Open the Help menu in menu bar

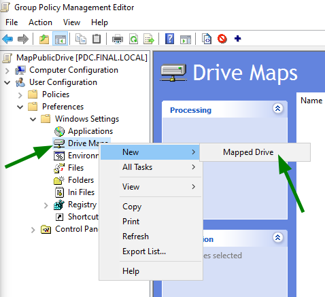99,22
